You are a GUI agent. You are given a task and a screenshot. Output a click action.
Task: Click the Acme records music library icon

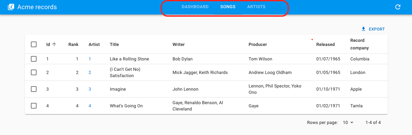[11, 7]
